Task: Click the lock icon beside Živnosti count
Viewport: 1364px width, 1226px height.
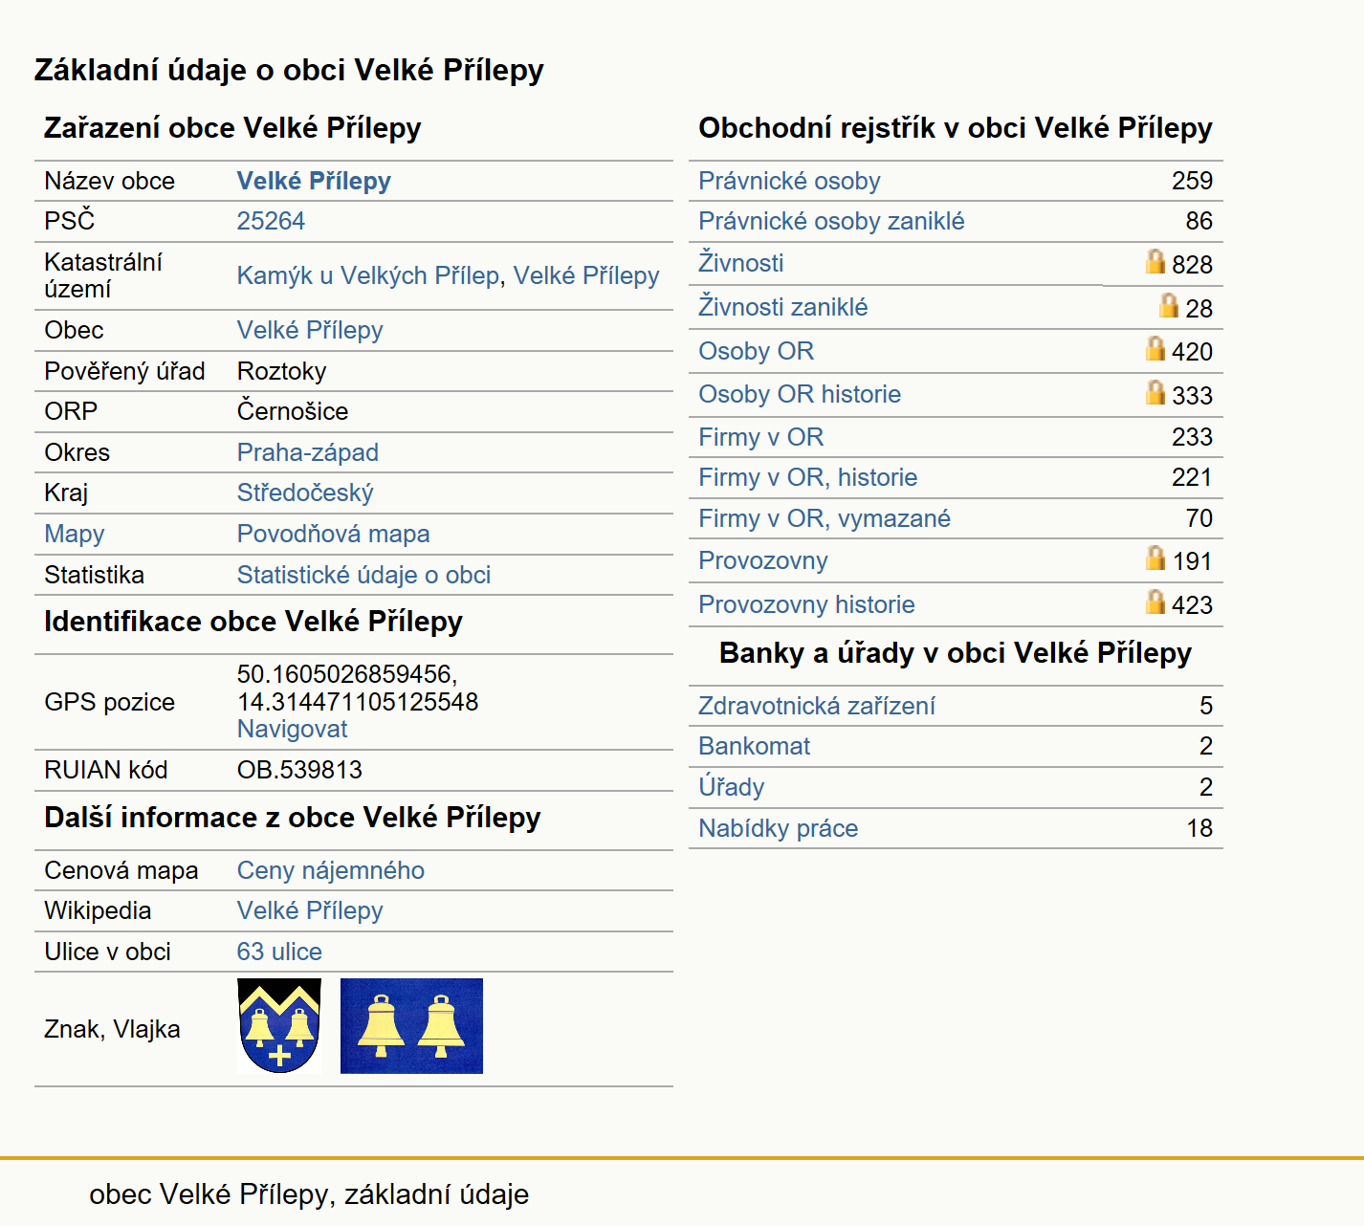Action: pyautogui.click(x=1155, y=261)
